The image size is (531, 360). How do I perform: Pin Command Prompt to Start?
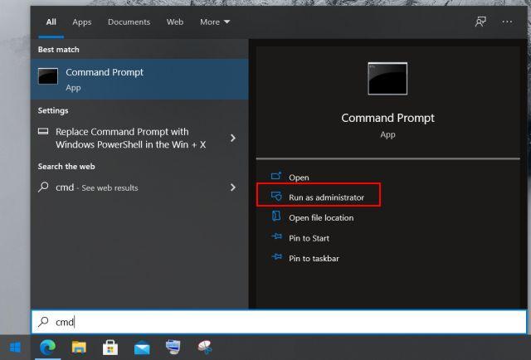309,238
